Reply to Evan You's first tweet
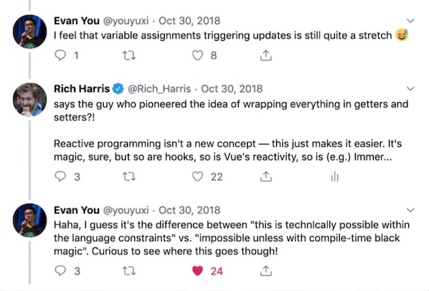Image resolution: width=429 pixels, height=291 pixels. tap(60, 55)
